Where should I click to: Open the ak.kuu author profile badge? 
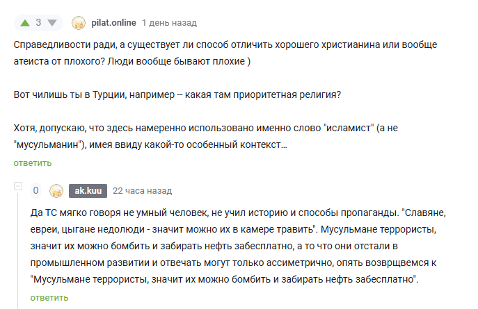tap(86, 191)
